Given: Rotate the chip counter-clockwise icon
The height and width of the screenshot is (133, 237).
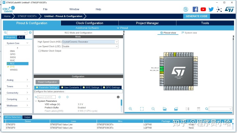Looking at the screenshot, I should (176, 109).
